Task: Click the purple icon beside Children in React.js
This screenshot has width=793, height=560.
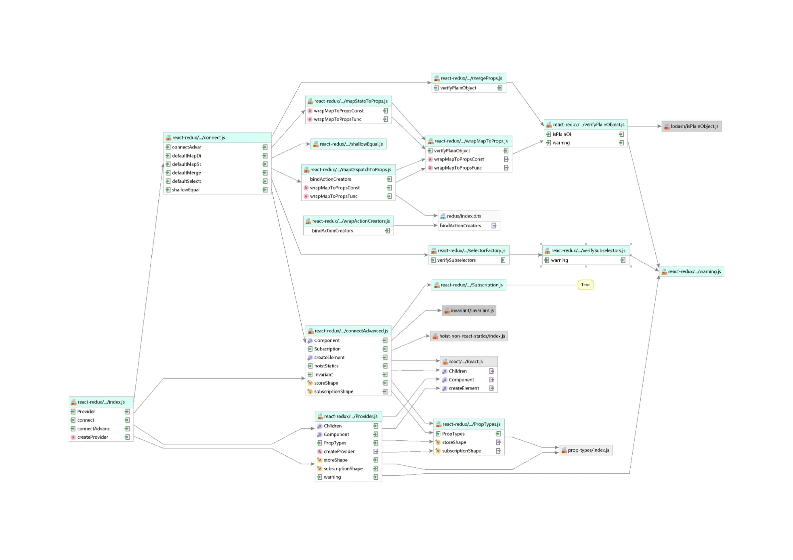Action: (445, 372)
